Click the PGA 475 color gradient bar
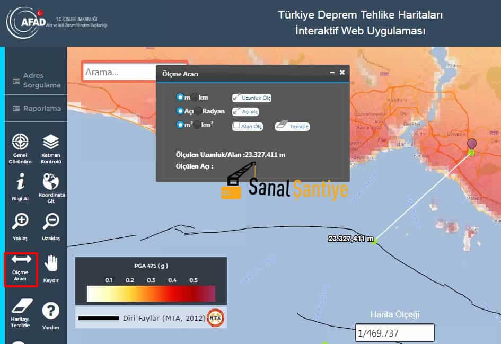 coord(151,294)
